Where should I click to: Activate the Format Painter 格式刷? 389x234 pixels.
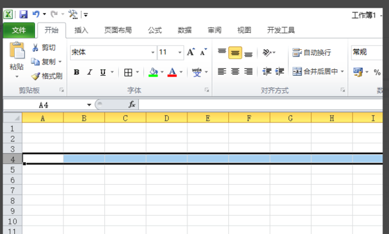point(47,76)
